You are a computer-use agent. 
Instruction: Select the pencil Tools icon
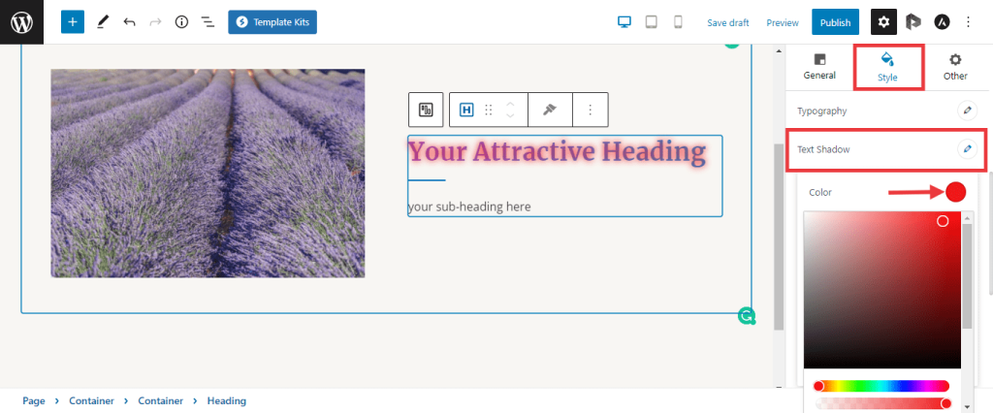coord(103,21)
